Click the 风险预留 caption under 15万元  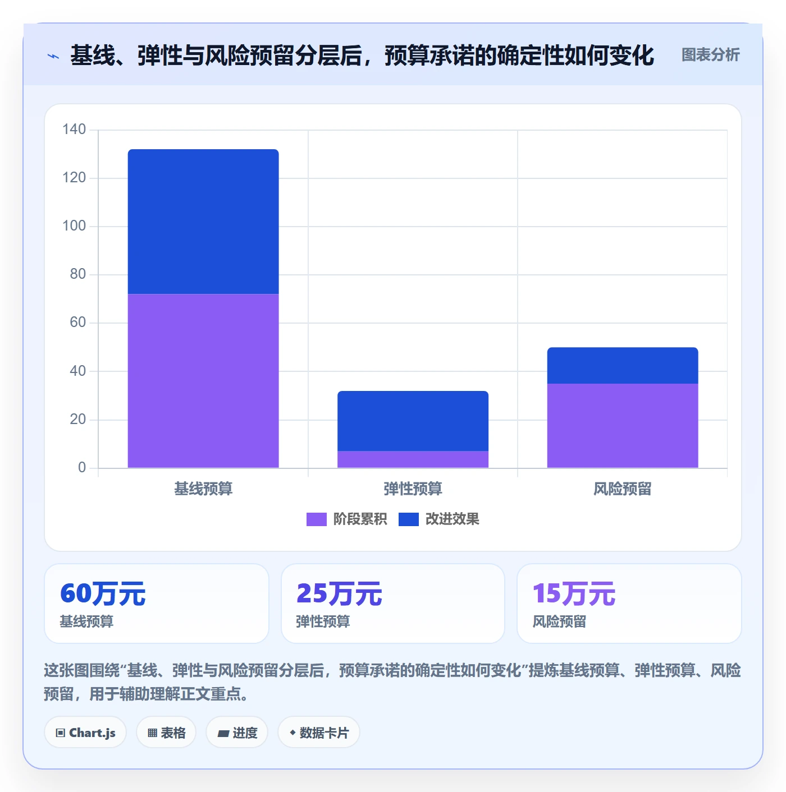pos(559,621)
